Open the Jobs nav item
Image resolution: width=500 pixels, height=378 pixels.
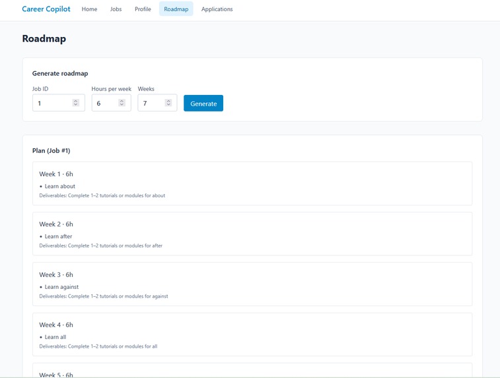(116, 9)
